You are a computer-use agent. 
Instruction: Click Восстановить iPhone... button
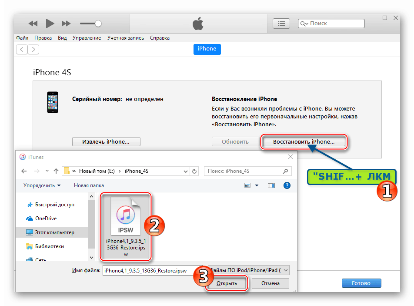(x=304, y=141)
